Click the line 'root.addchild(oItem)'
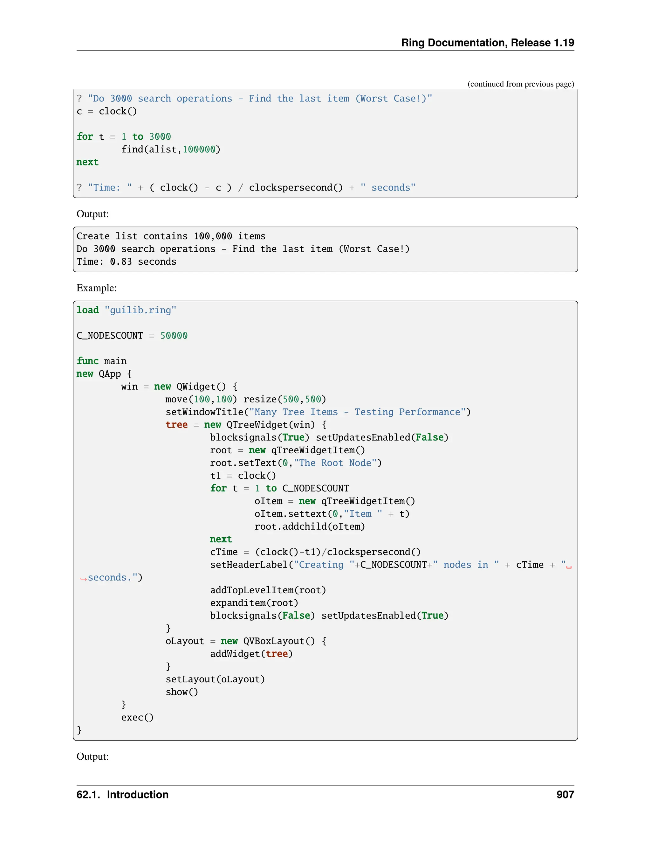 coord(310,526)
